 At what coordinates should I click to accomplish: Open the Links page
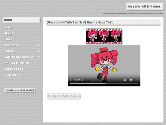tap(8, 39)
